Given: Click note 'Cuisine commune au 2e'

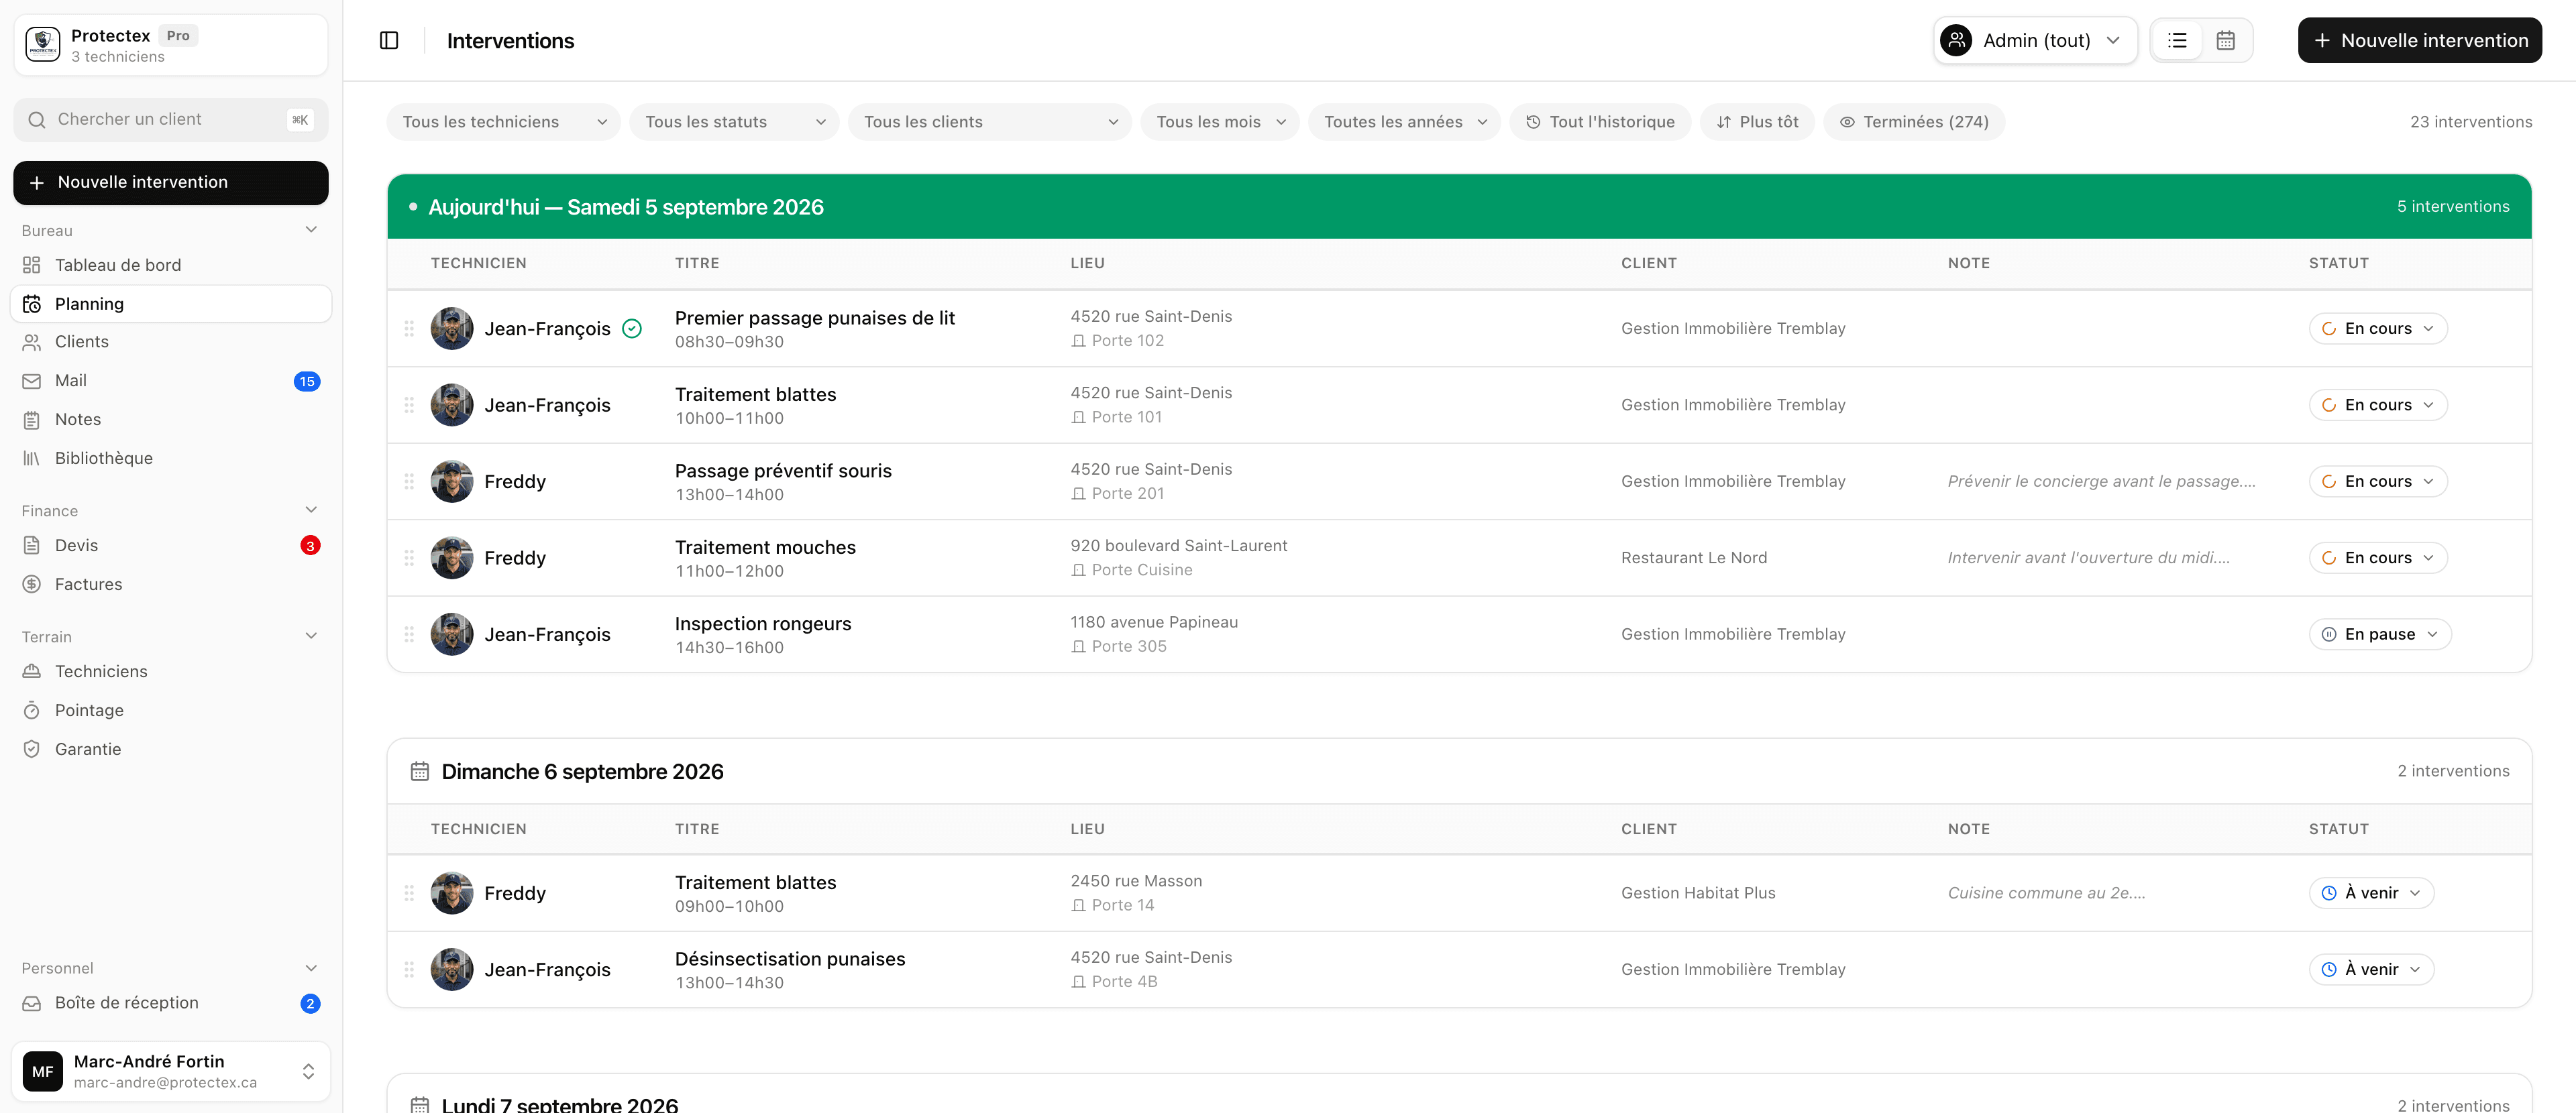Looking at the screenshot, I should click(2046, 893).
